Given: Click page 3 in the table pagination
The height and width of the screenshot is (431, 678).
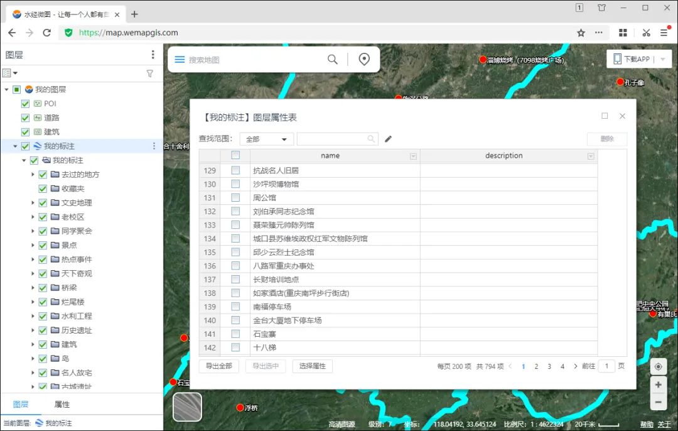Looking at the screenshot, I should (549, 366).
